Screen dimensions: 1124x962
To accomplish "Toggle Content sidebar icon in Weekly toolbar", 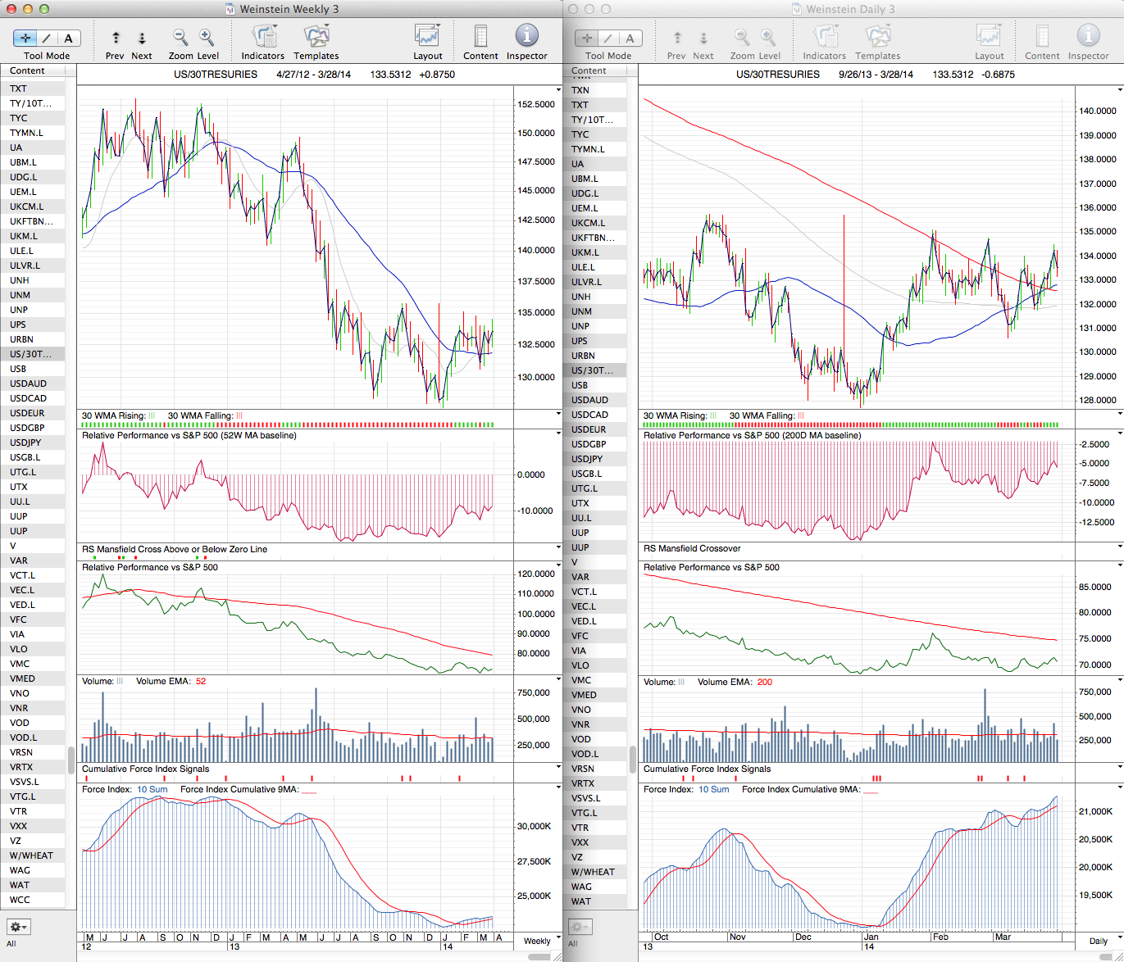I will 480,38.
